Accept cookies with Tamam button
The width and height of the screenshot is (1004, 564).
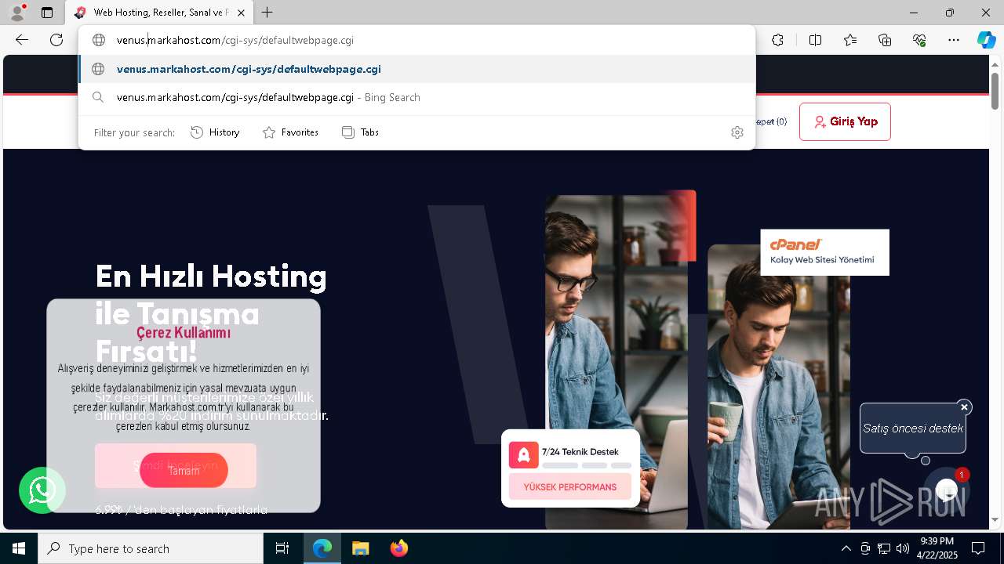pos(184,470)
